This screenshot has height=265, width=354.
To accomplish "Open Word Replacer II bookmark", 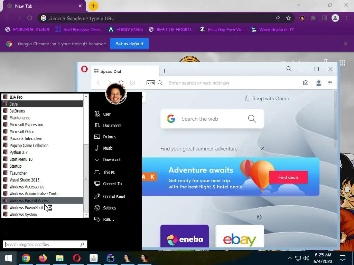I will (272, 30).
